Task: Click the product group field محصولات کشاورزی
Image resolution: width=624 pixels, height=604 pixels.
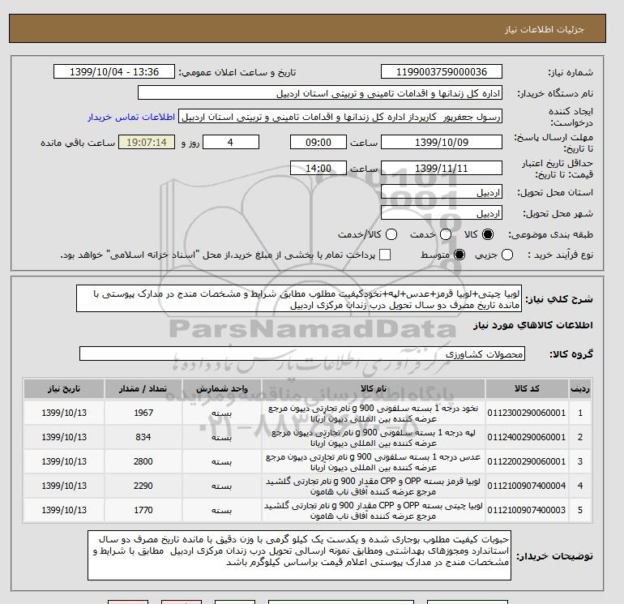Action: click(x=302, y=353)
